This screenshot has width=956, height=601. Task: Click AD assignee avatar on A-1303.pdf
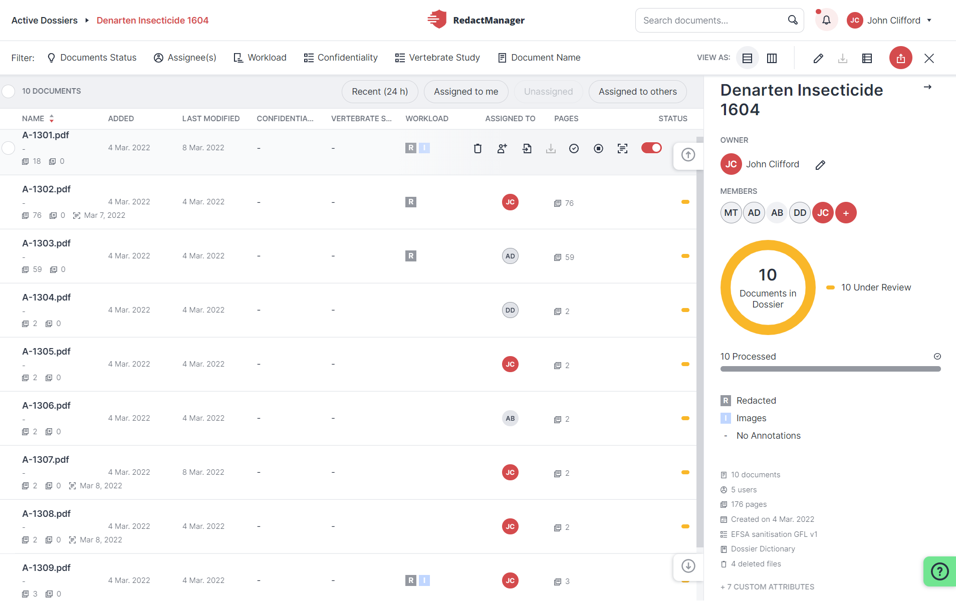click(510, 256)
